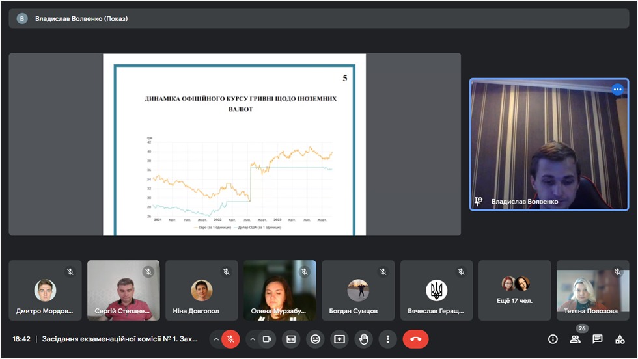The width and height of the screenshot is (638, 359).
Task: Open the chat messages panel
Action: [598, 339]
